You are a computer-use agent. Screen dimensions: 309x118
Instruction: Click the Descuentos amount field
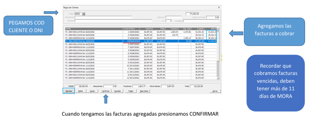110,86
